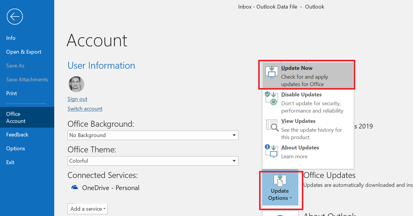Open the Add a service dropdown
The width and height of the screenshot is (413, 216).
(88, 209)
